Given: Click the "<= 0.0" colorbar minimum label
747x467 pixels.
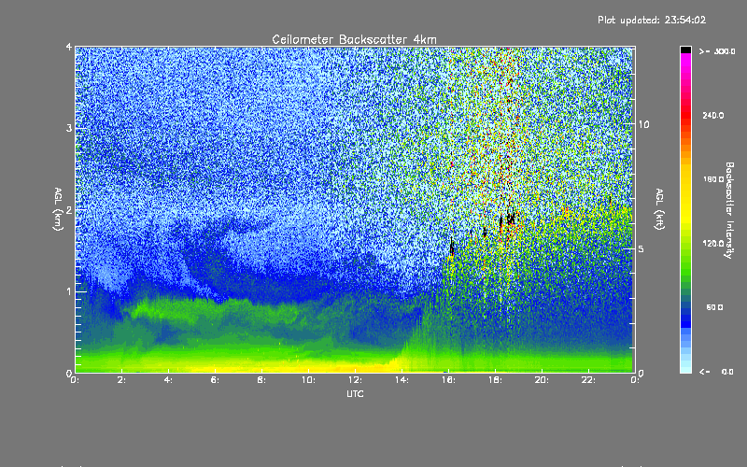Looking at the screenshot, I should coord(716,372).
